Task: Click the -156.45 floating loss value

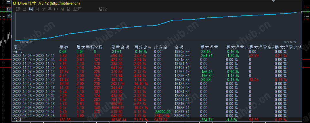Action: [x=206, y=72]
